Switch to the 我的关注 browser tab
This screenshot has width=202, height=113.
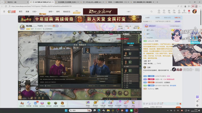pos(16,2)
